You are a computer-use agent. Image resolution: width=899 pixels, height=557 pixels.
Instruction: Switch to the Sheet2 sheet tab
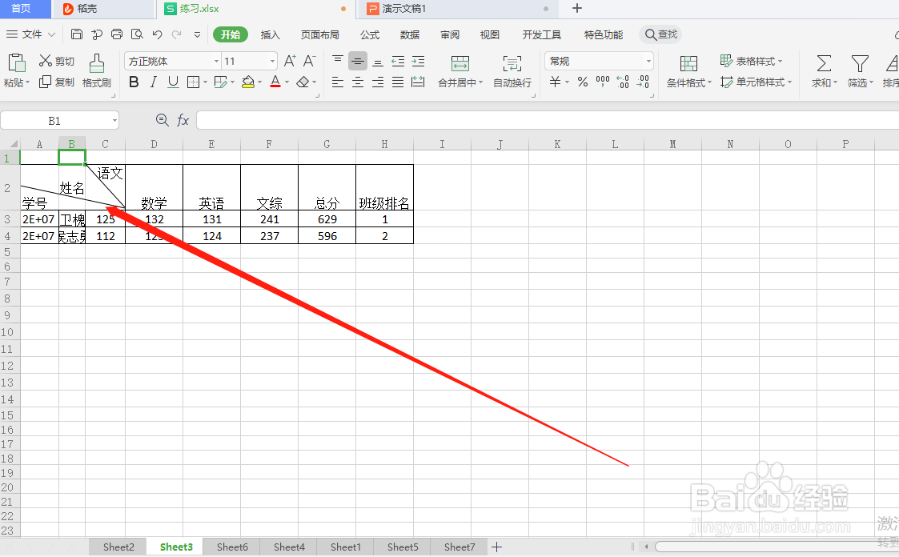point(118,547)
